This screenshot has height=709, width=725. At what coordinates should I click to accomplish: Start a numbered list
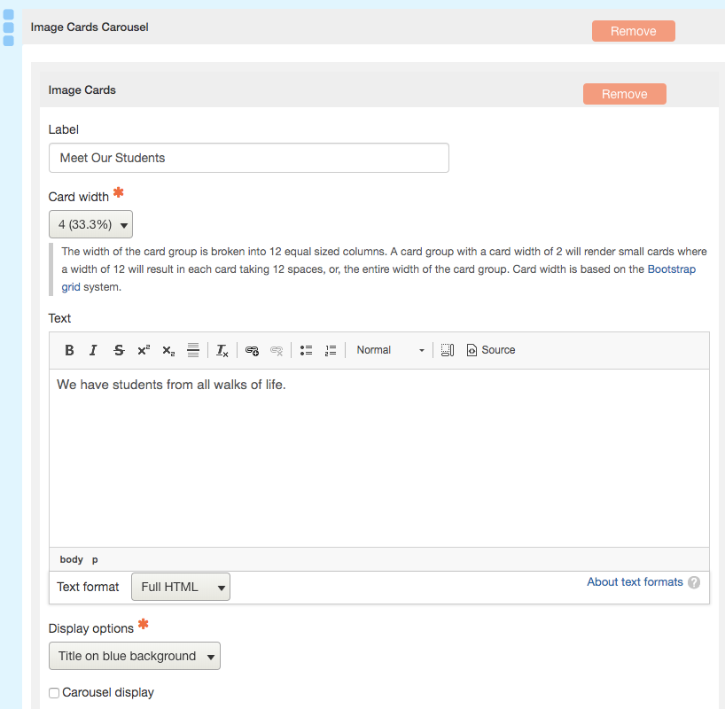330,349
